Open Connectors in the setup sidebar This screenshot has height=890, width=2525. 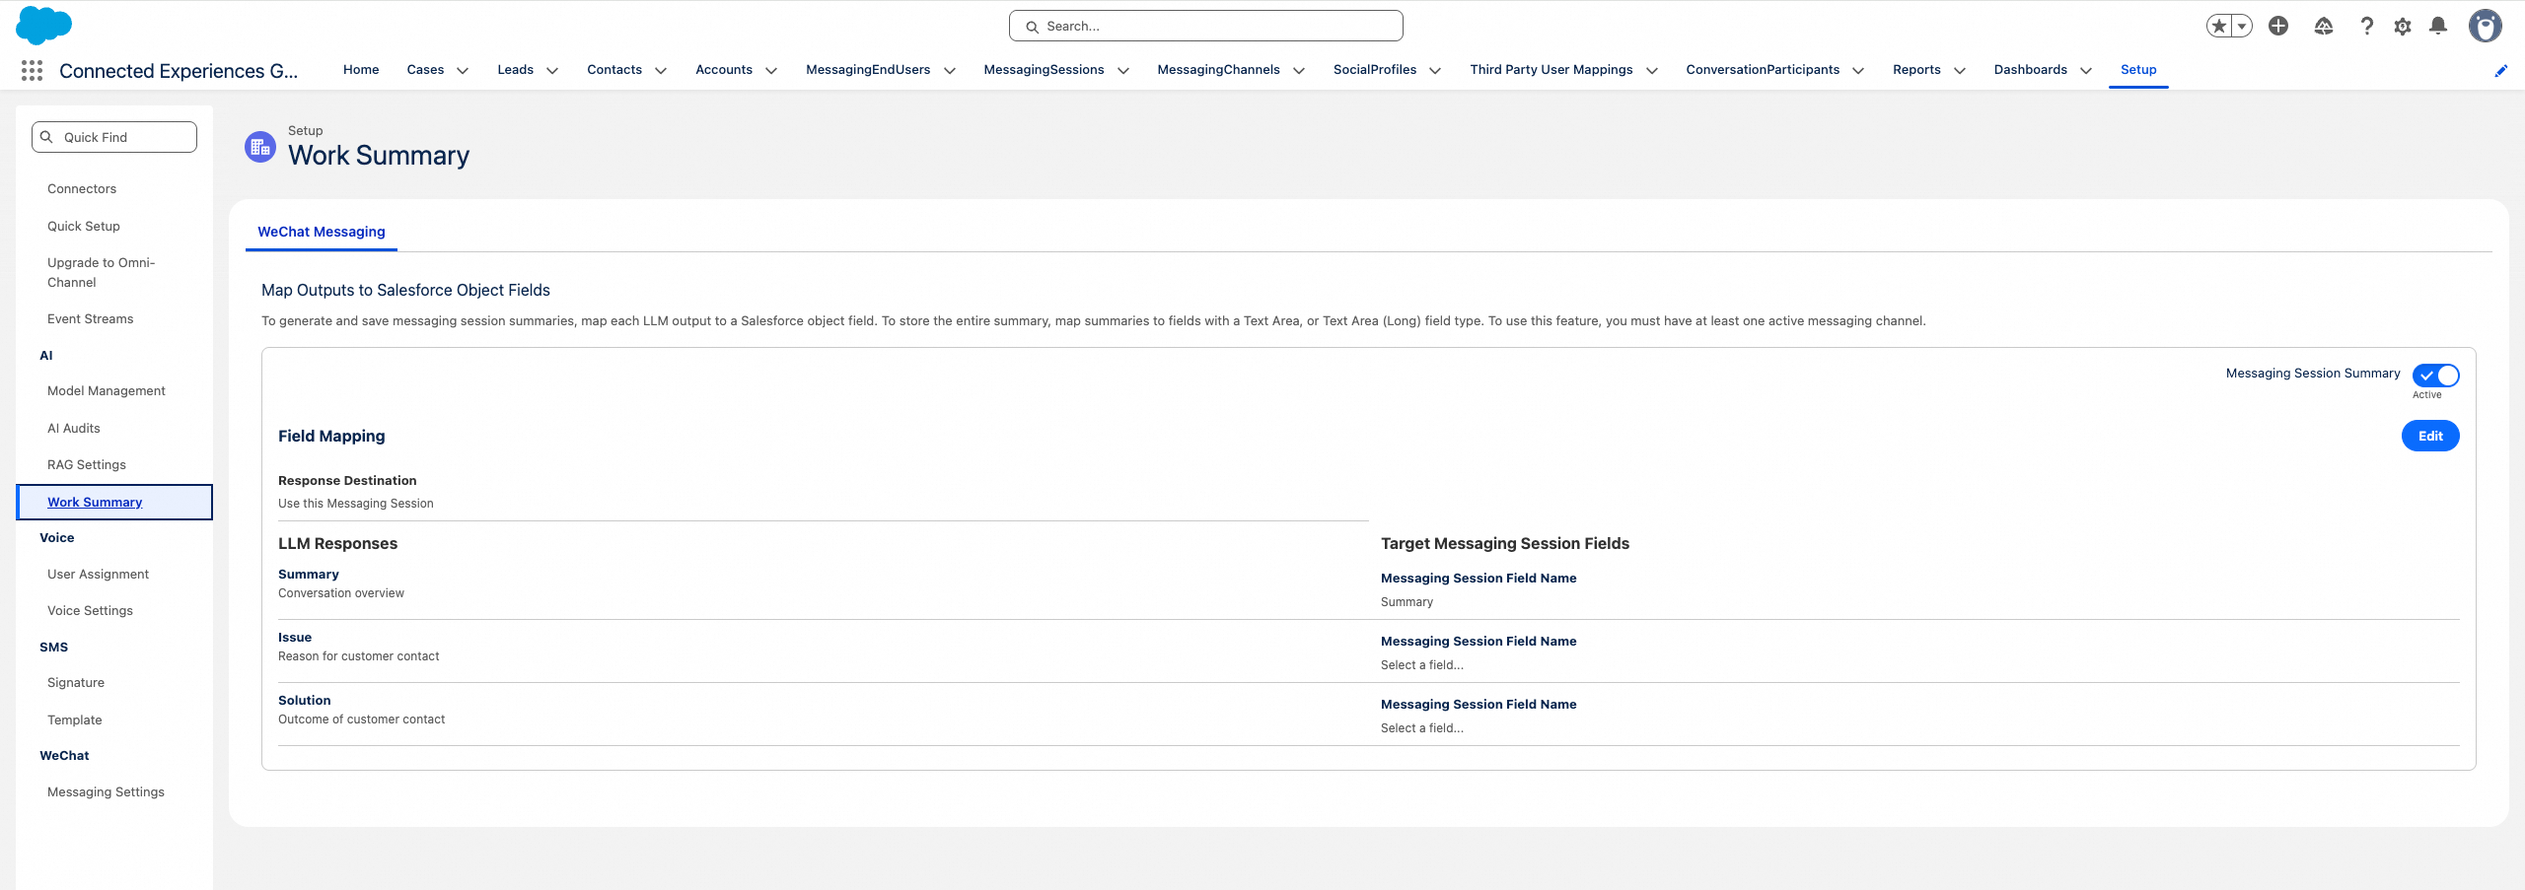pyautogui.click(x=82, y=189)
